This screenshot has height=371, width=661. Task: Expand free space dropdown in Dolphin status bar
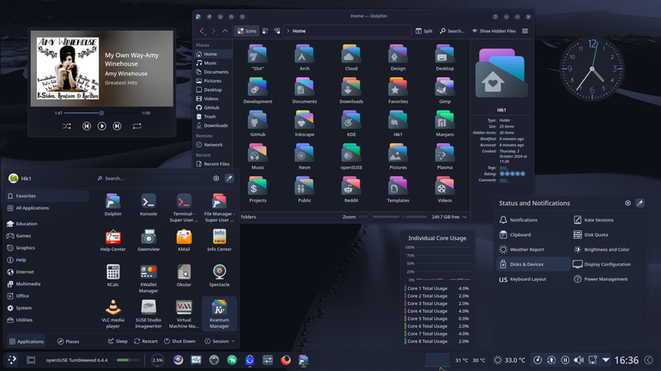(464, 217)
